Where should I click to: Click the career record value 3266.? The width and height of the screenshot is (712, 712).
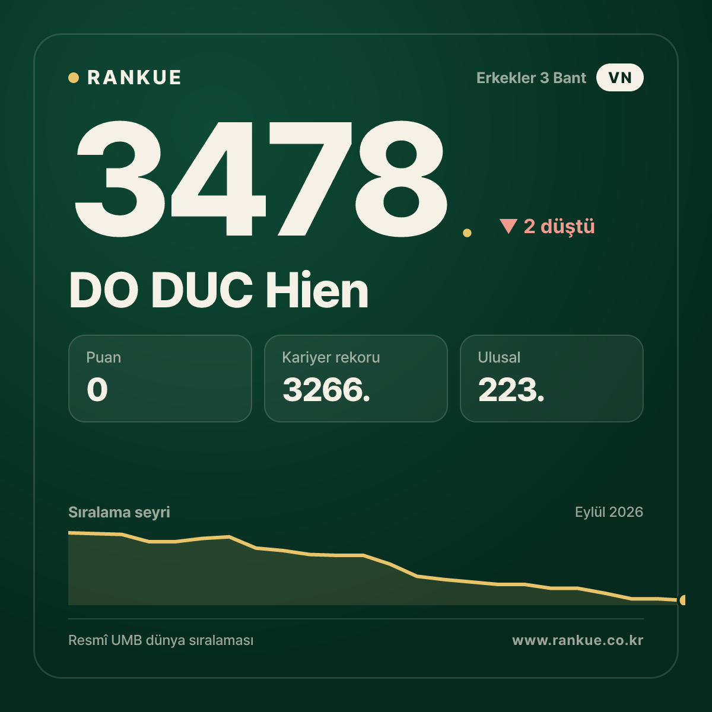326,390
